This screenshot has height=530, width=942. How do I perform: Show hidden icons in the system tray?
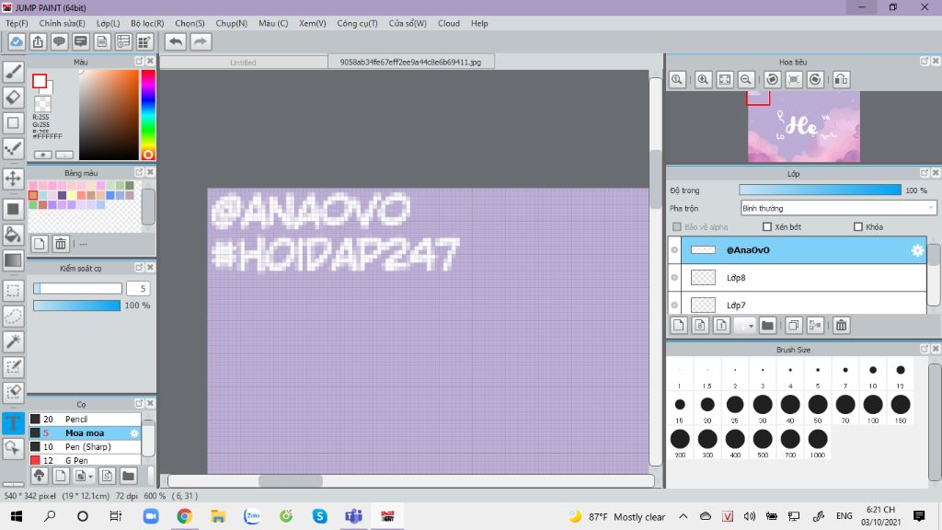point(684,516)
